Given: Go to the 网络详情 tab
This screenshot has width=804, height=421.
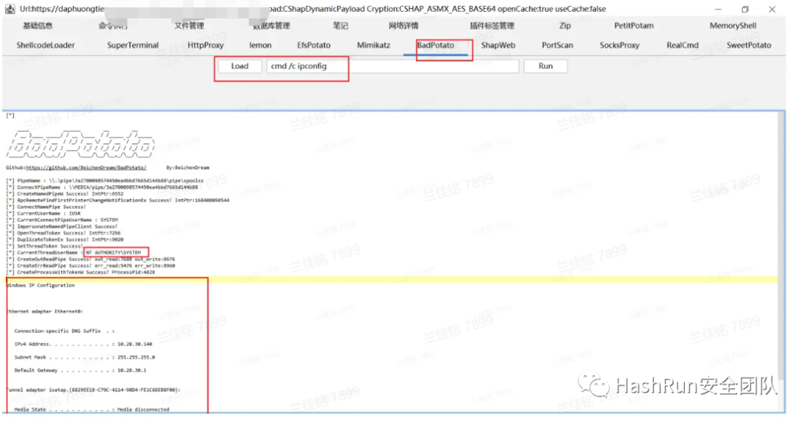Looking at the screenshot, I should pos(403,25).
